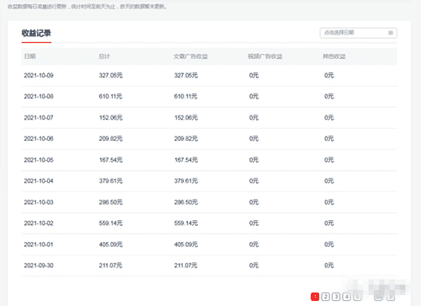This screenshot has height=306, width=421.
Task: Select the date cell 2021-09-30
Action: [39, 266]
